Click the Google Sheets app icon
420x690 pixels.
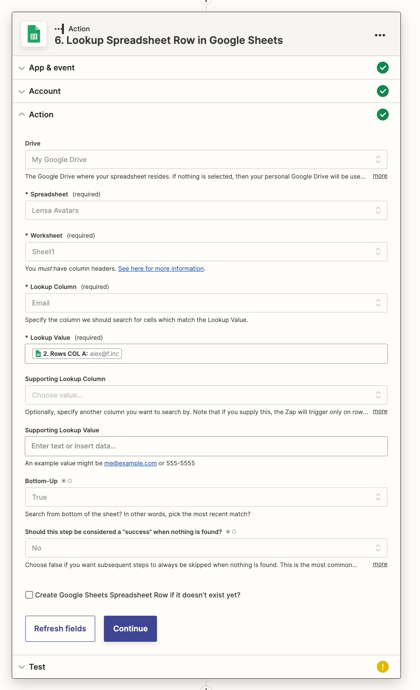pyautogui.click(x=34, y=34)
